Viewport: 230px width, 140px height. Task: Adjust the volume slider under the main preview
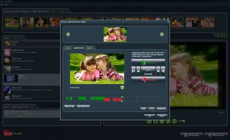(x=182, y=121)
